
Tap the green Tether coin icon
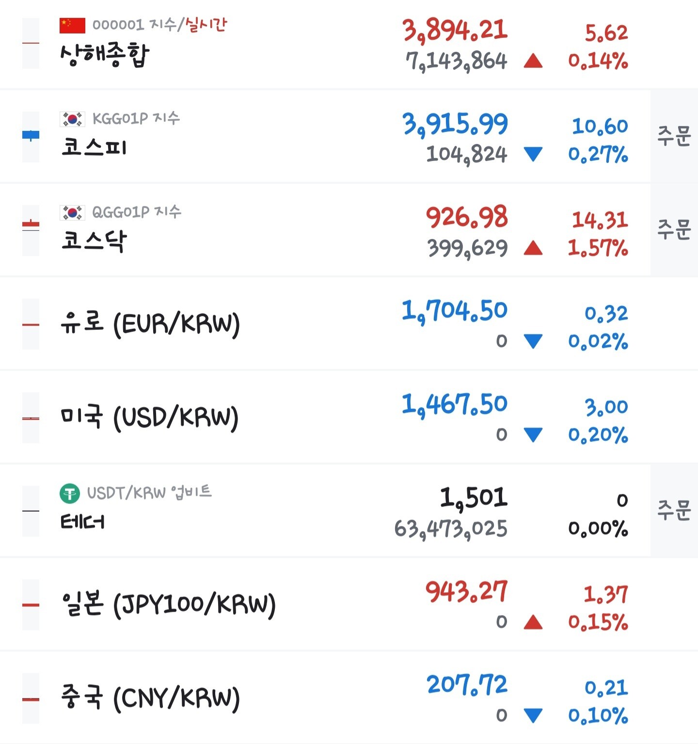click(70, 494)
